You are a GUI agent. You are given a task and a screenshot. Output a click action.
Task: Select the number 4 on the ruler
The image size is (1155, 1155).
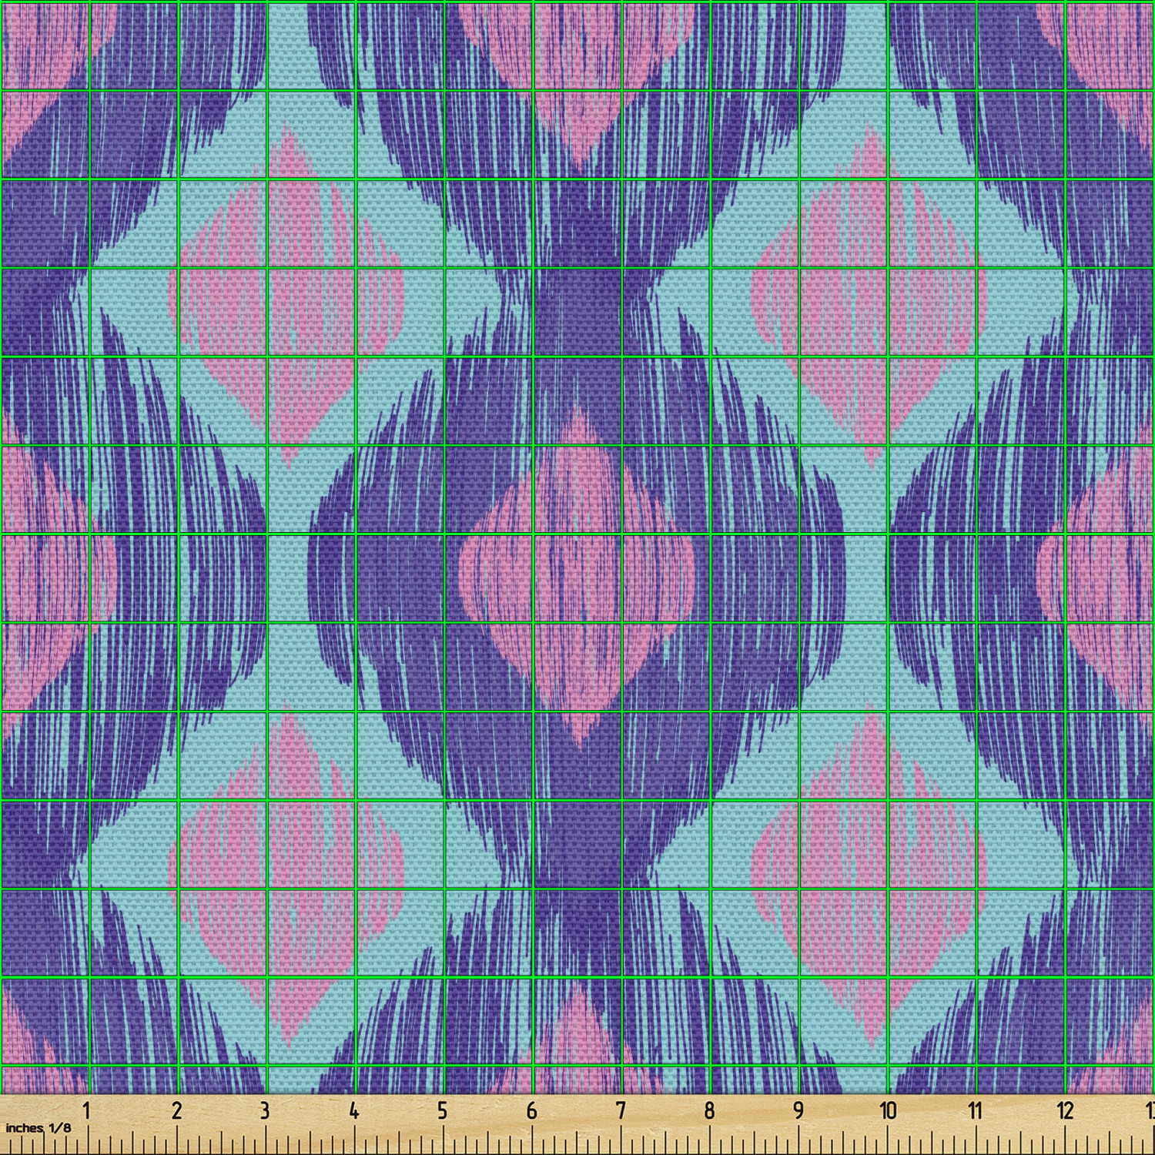pyautogui.click(x=353, y=1110)
